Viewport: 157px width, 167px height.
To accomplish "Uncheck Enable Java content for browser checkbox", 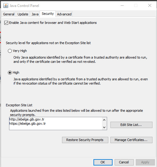I will [6, 23].
